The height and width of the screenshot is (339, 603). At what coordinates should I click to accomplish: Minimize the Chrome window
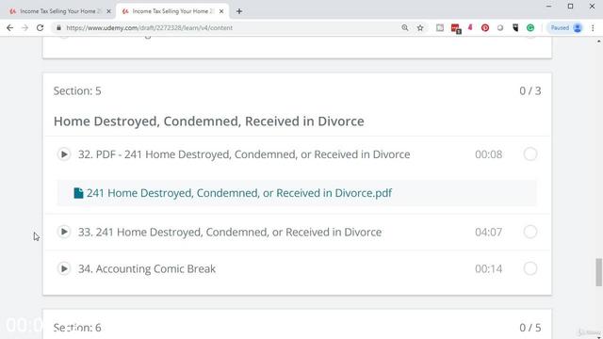tap(548, 7)
